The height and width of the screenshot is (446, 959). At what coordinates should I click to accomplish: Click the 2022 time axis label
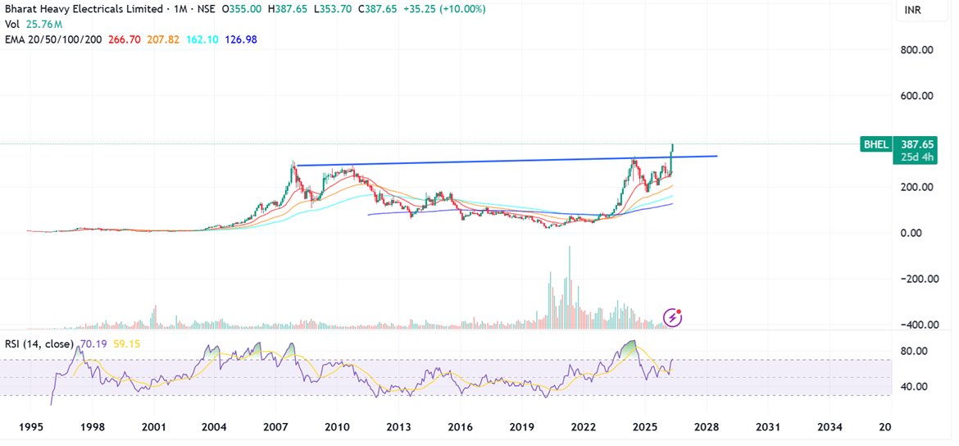(x=583, y=426)
